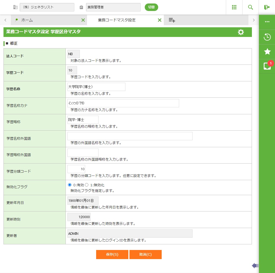
Task: Close the 業務コードマスタ設定 tab
Action: click(160, 20)
